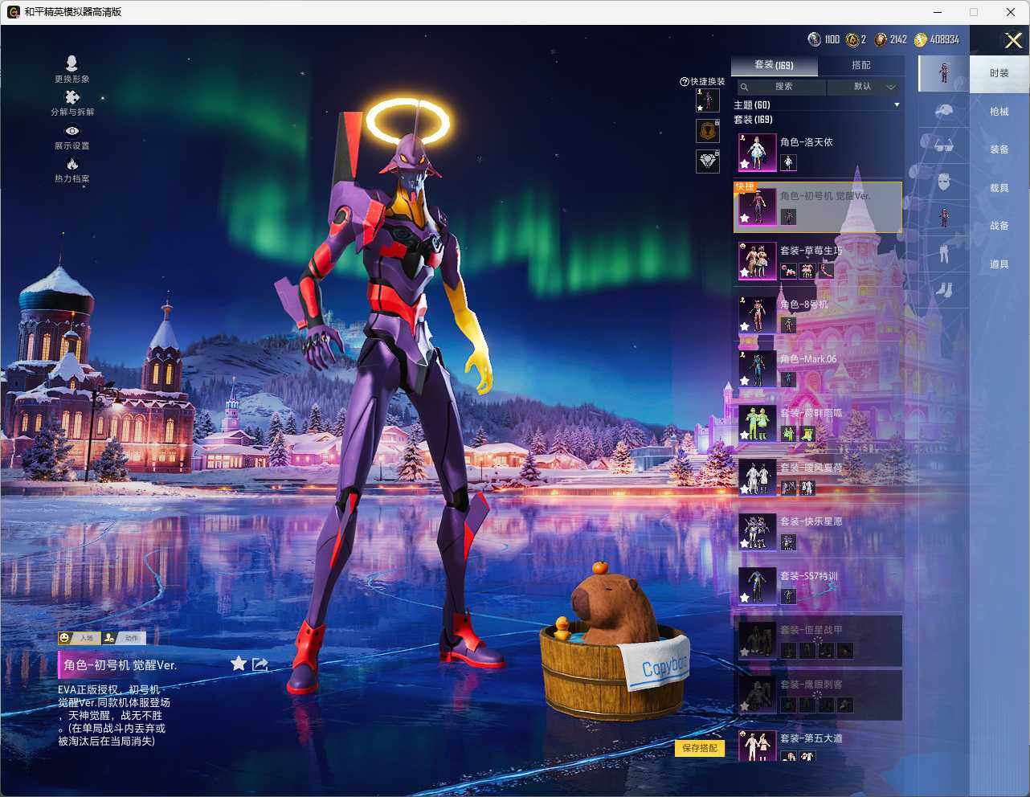Toggle 展示设置 eye display settings
Image resolution: width=1030 pixels, height=797 pixels.
(x=72, y=131)
